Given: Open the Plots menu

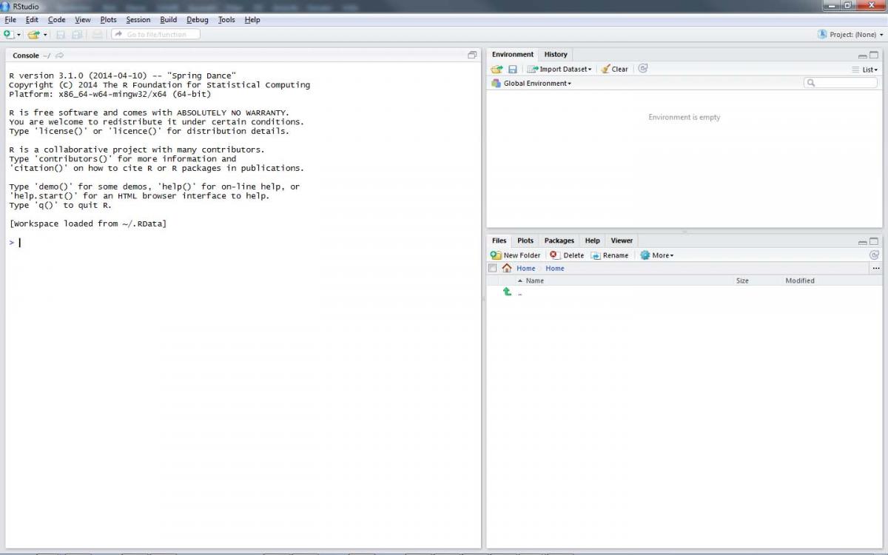Looking at the screenshot, I should [109, 20].
